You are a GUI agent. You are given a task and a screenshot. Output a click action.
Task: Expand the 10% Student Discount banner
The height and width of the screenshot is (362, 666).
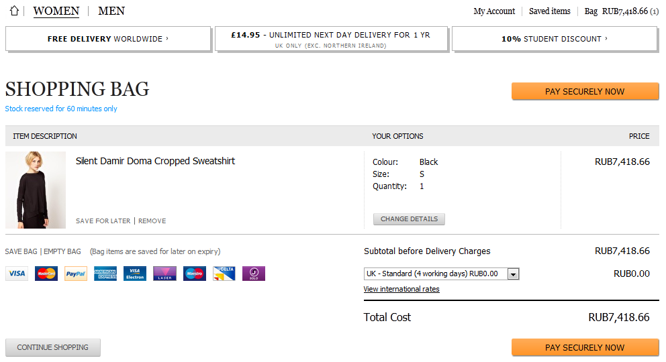555,39
